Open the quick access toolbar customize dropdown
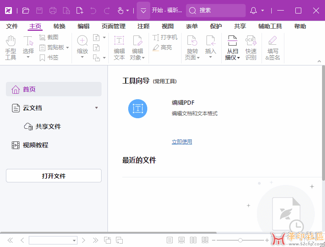This screenshot has height=247, width=325. [143, 11]
